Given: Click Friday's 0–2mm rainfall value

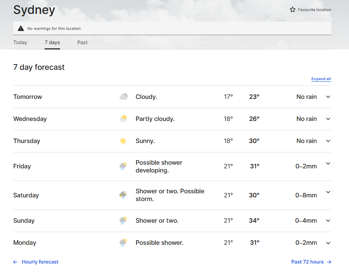Looking at the screenshot, I should [306, 166].
